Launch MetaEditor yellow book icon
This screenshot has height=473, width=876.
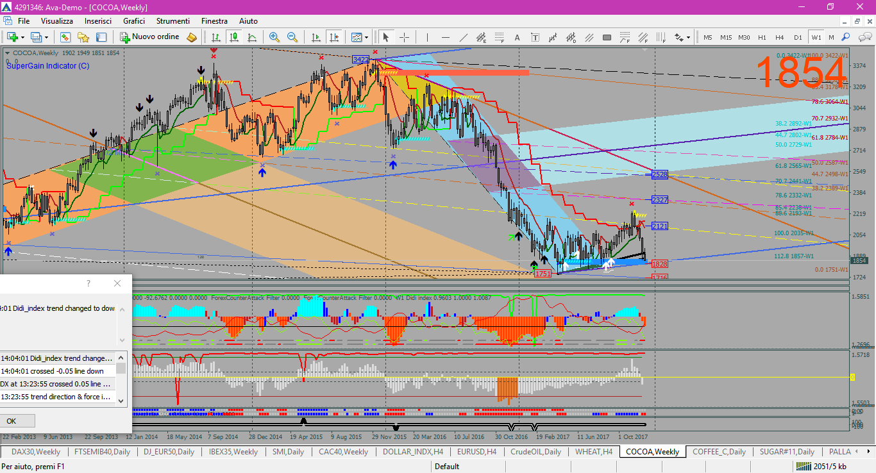(x=192, y=37)
